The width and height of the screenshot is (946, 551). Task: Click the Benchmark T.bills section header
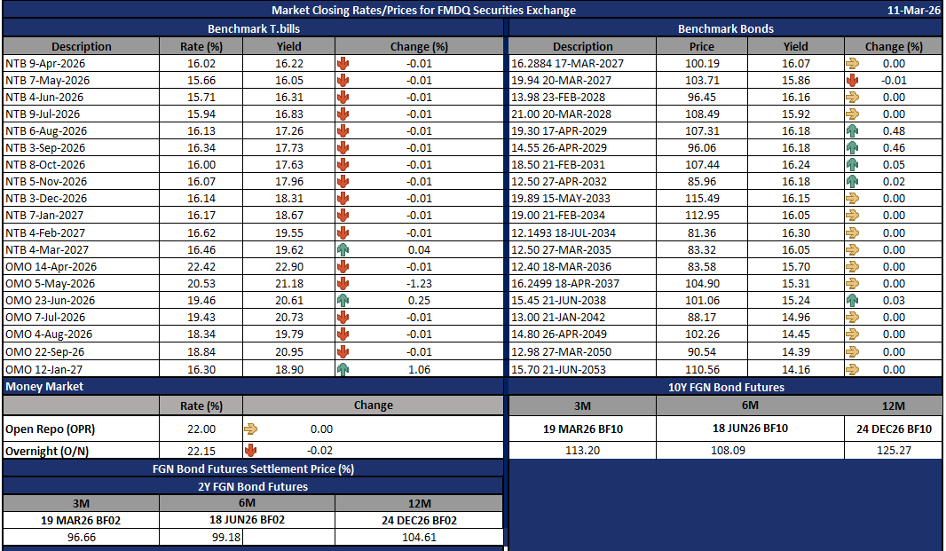(x=254, y=28)
